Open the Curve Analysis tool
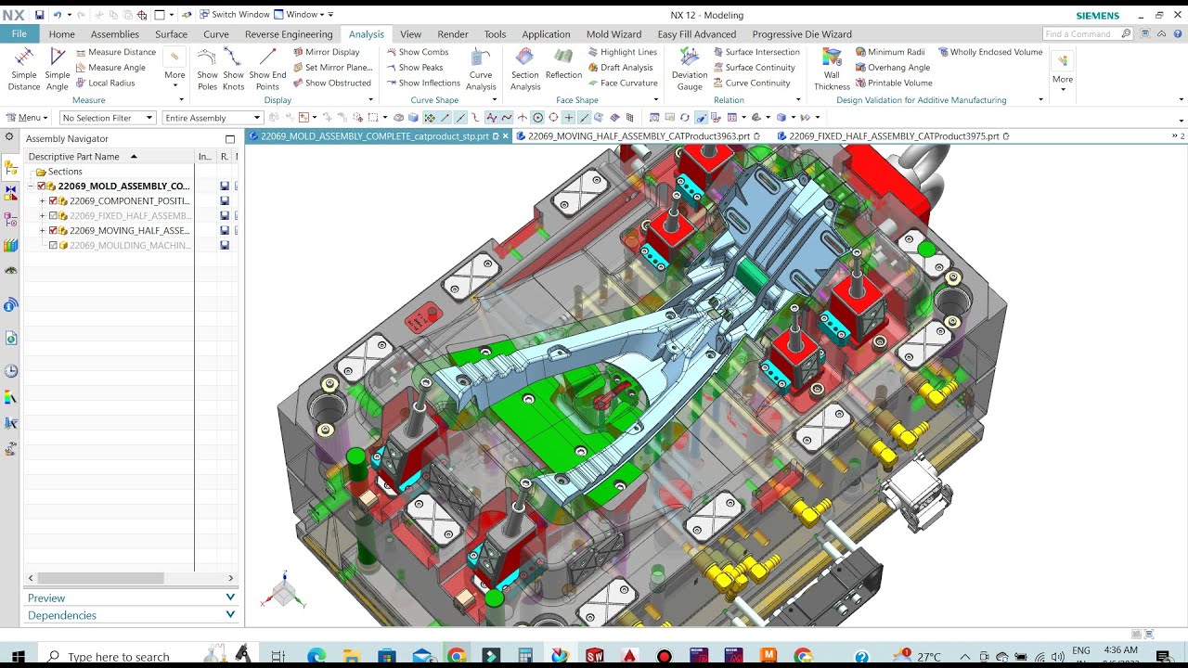Viewport: 1188px width, 668px height. pos(481,68)
